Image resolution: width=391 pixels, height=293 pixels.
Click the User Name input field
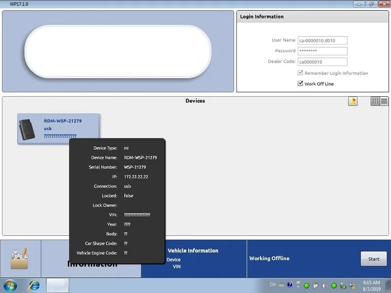[x=323, y=41]
